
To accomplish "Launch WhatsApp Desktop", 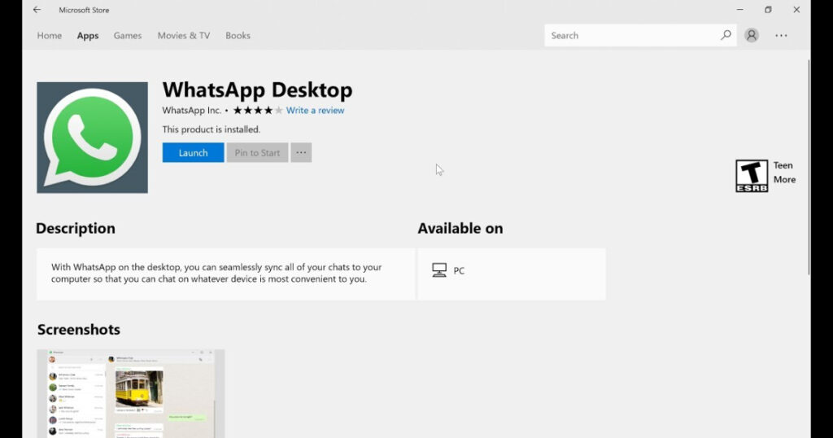I will (193, 152).
